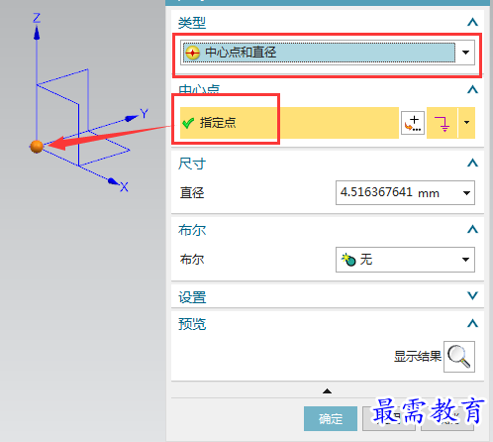Click the Z axis label
The width and height of the screenshot is (493, 442).
point(37,18)
